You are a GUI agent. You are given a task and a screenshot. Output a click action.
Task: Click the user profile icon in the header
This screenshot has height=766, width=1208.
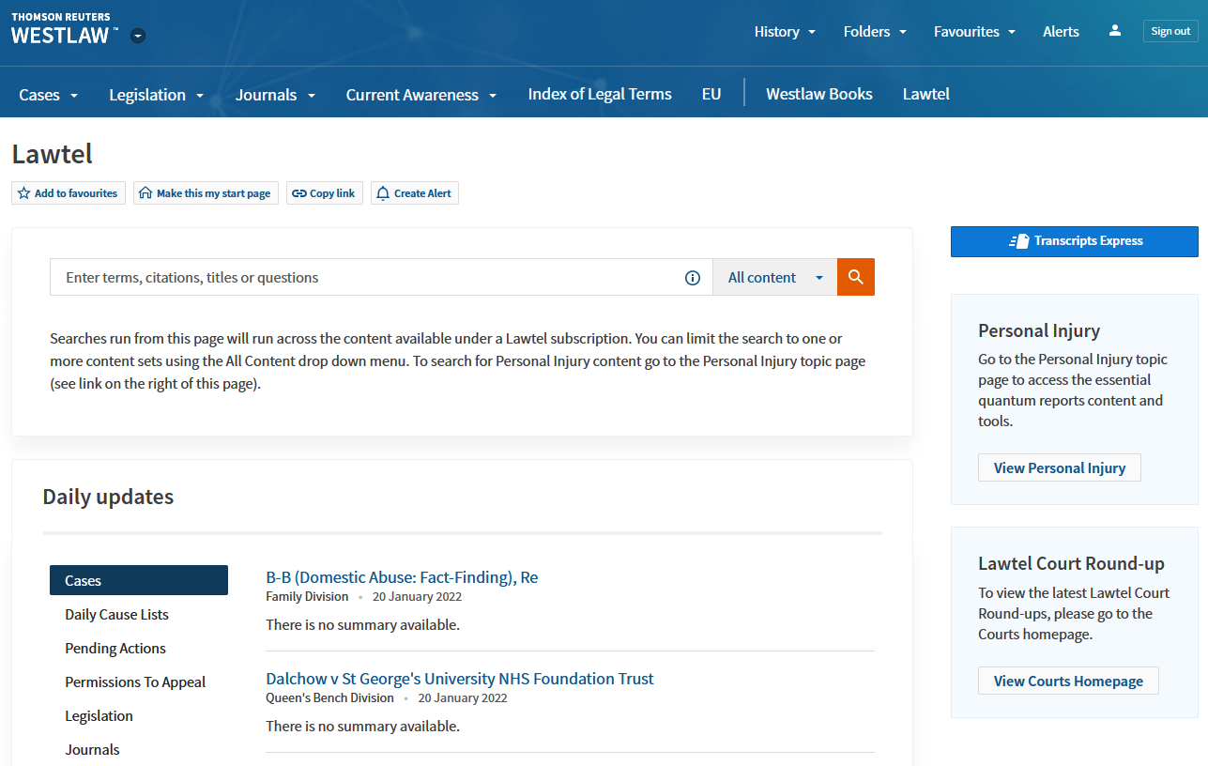click(x=1113, y=30)
